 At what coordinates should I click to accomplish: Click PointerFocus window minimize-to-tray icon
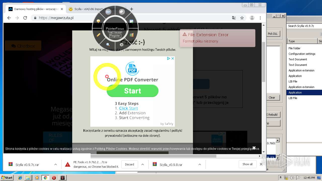click(x=131, y=21)
